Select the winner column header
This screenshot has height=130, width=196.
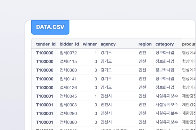pyautogui.click(x=90, y=44)
